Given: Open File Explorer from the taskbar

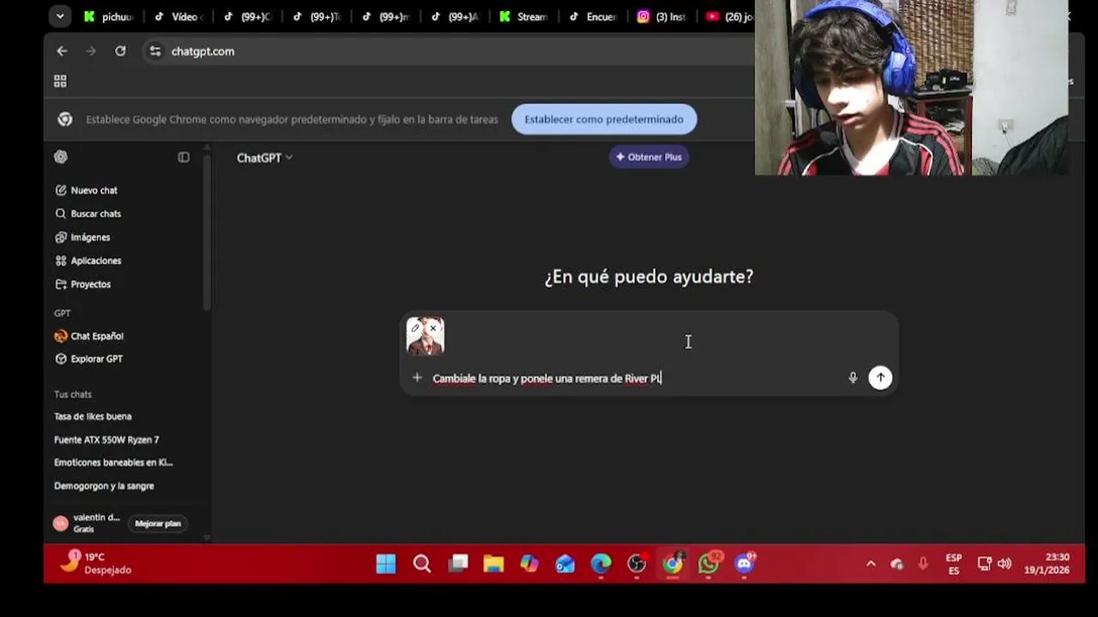Looking at the screenshot, I should tap(493, 564).
